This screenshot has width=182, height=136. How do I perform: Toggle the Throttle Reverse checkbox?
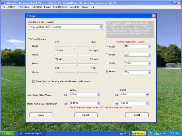point(107,47)
